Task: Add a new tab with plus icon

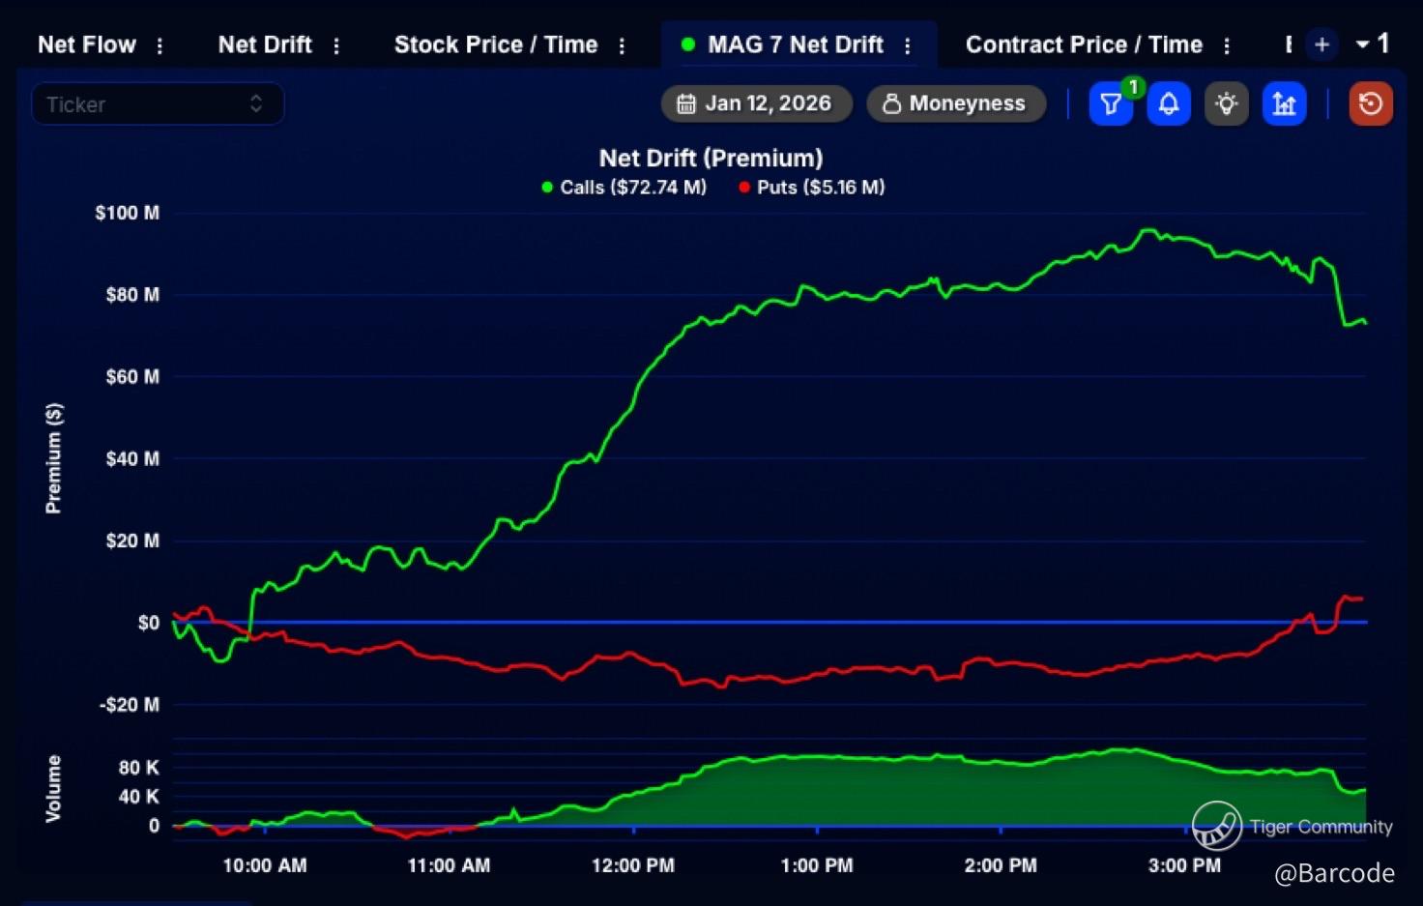Action: coord(1321,44)
